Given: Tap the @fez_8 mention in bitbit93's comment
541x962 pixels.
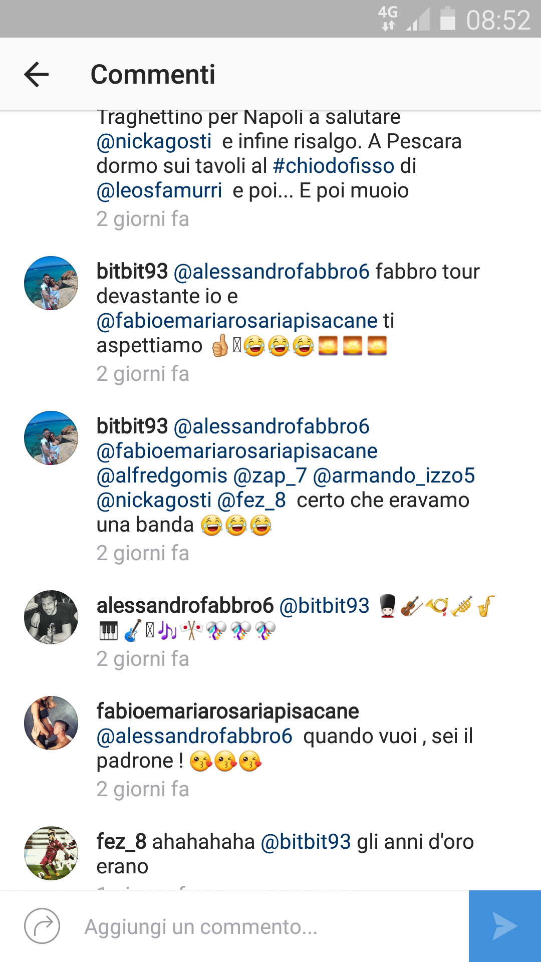Looking at the screenshot, I should [x=251, y=500].
